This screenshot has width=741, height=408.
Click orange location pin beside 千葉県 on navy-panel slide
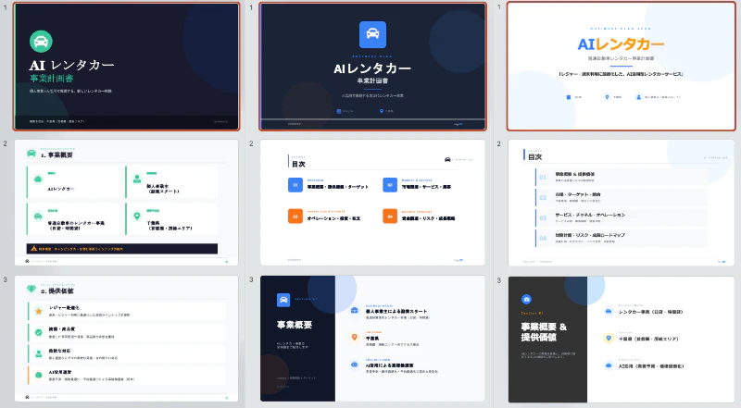(355, 337)
